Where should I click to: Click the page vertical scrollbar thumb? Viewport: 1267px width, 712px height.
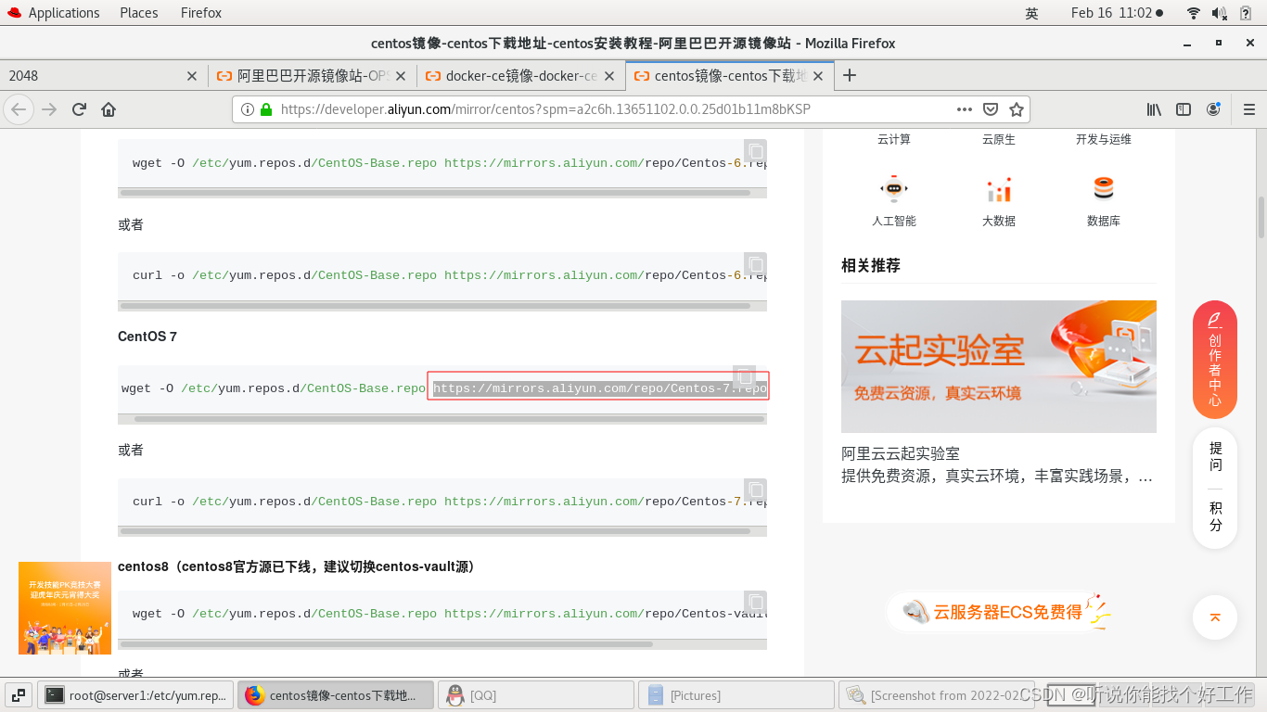pos(1261,216)
